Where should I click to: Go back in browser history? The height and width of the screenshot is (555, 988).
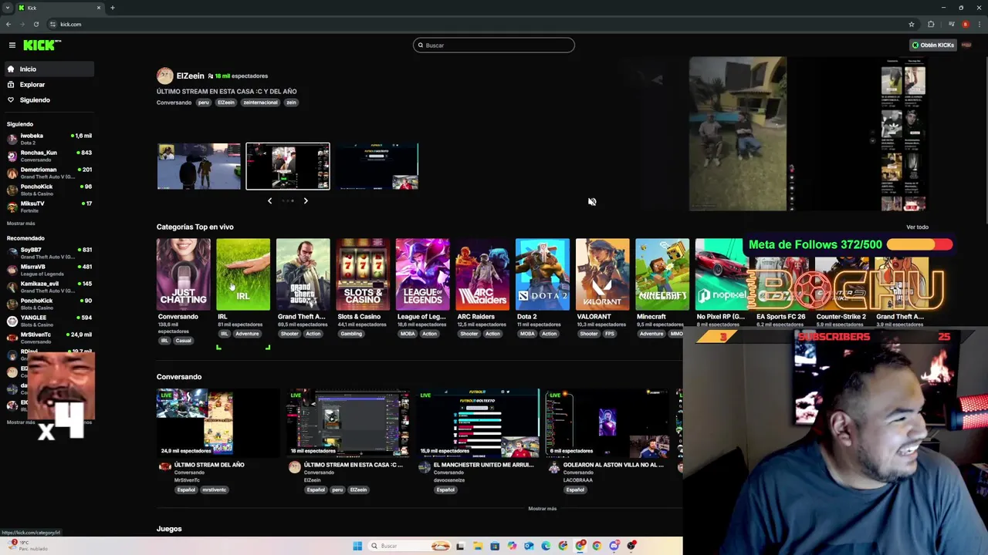coord(8,24)
